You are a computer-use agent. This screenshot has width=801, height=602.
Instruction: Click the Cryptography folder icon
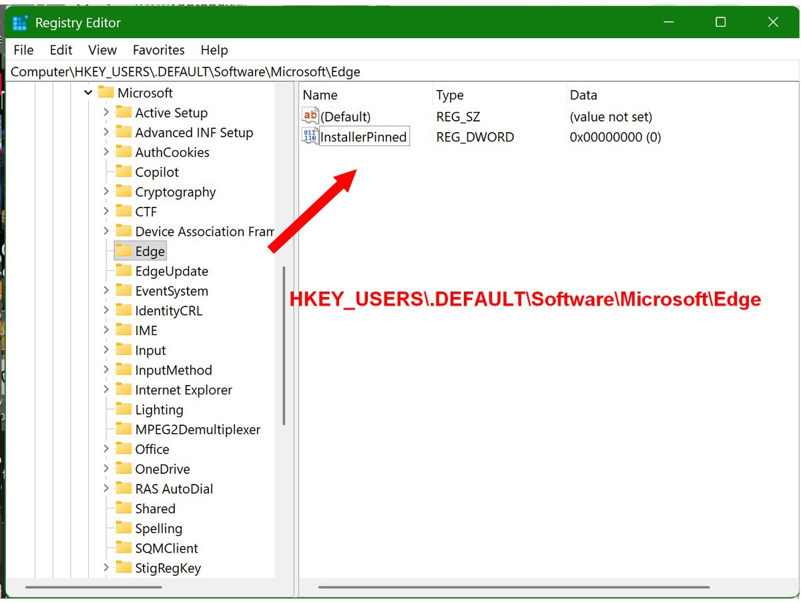click(x=123, y=191)
